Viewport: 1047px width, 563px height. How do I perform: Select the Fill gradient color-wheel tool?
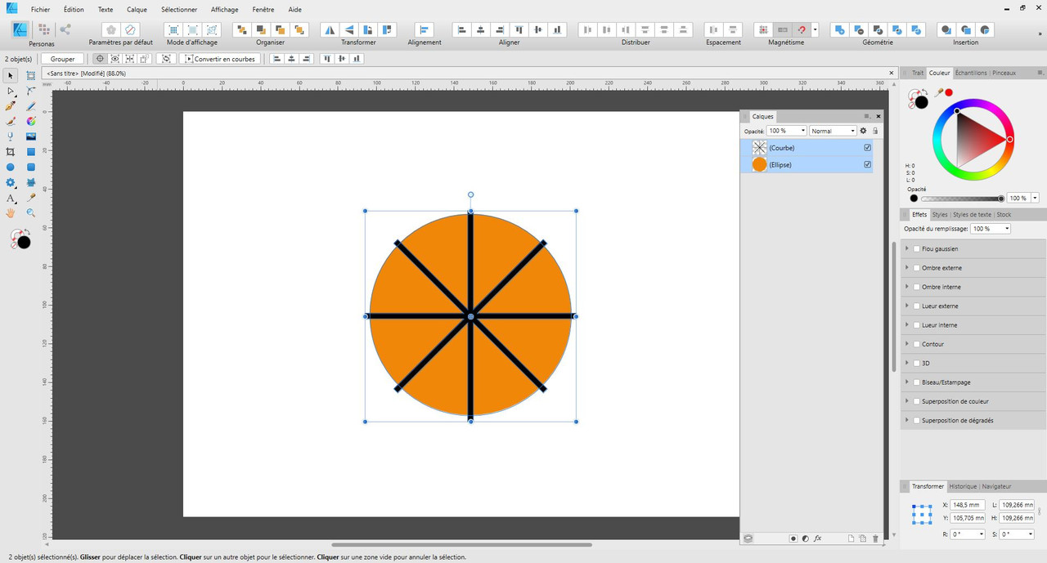point(31,121)
